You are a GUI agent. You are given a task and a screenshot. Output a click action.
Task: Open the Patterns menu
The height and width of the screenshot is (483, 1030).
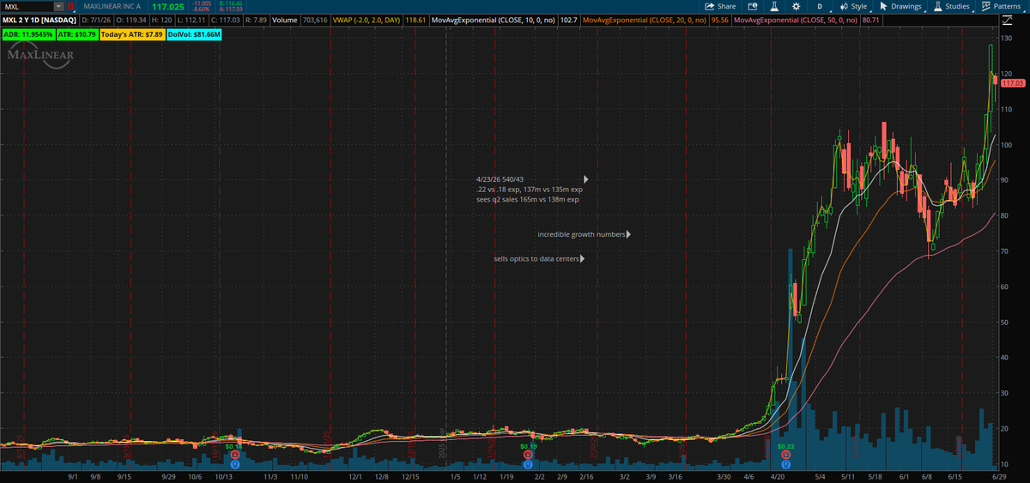[1002, 6]
